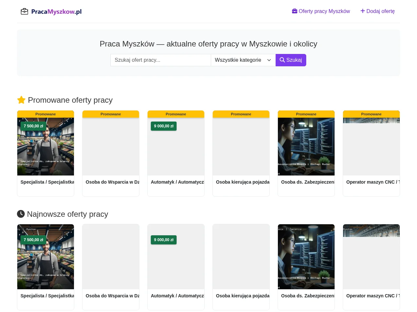Click the Dodaj ofertę link
Viewport: 417px width, 312px height.
(x=378, y=11)
